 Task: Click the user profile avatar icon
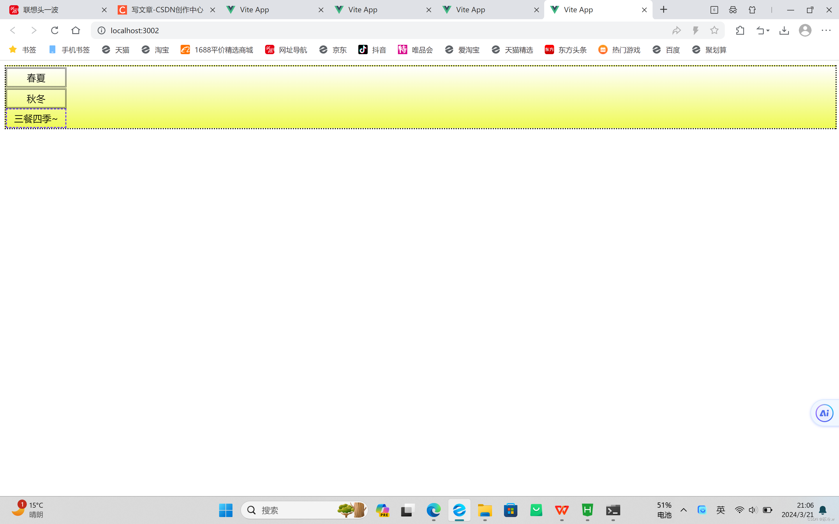click(805, 31)
